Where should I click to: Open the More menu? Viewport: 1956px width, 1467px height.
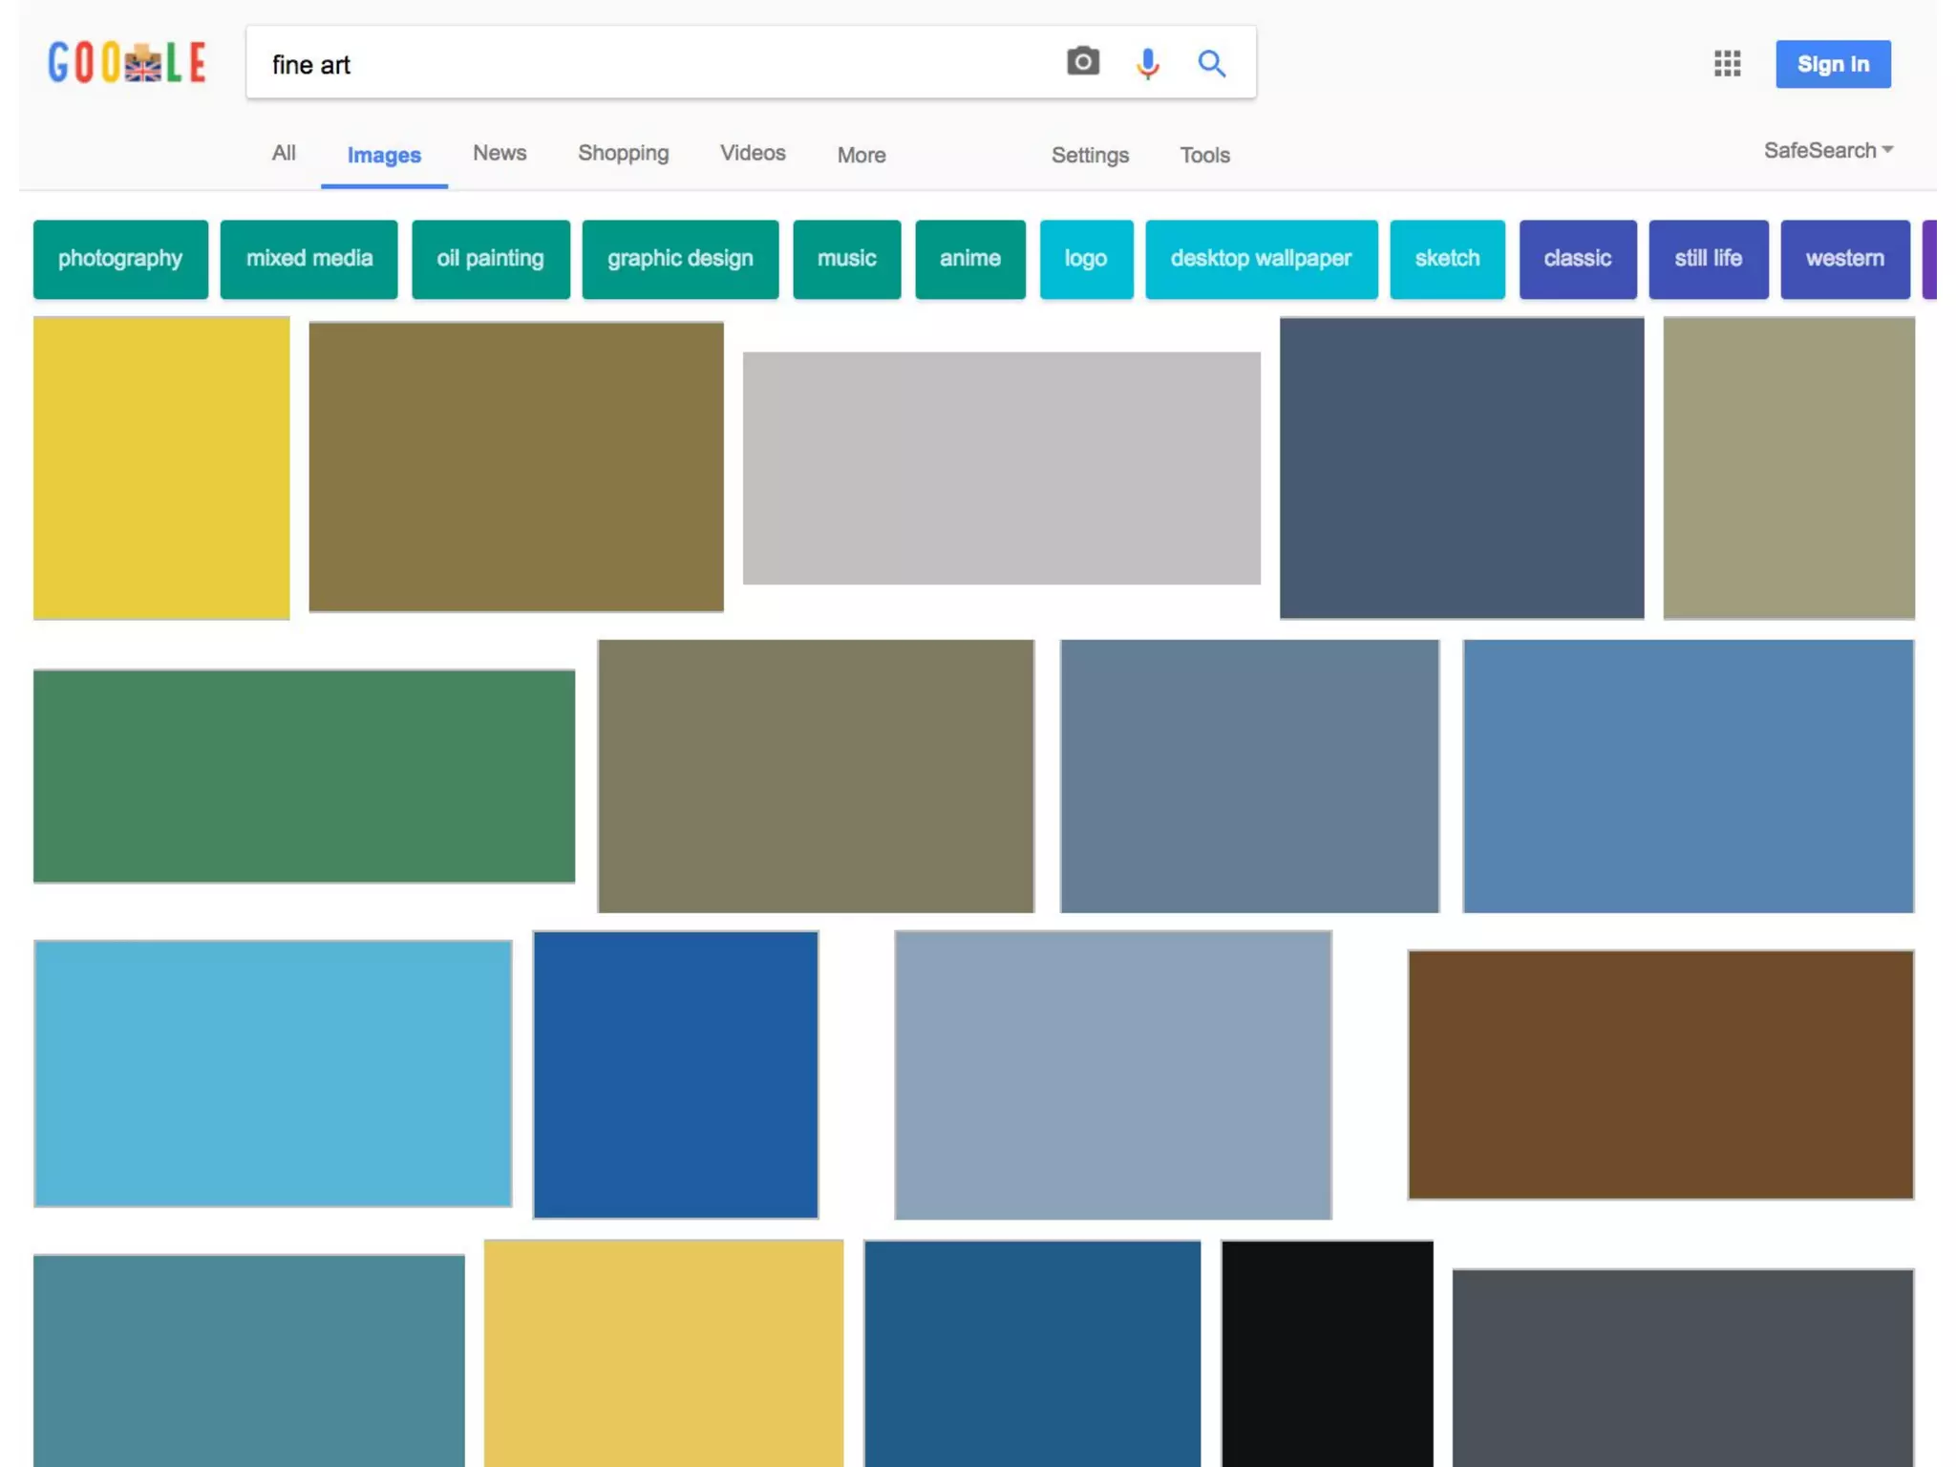[861, 155]
